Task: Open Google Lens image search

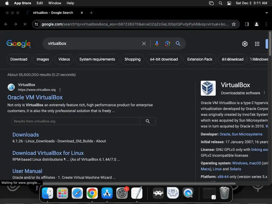Action: (167, 44)
